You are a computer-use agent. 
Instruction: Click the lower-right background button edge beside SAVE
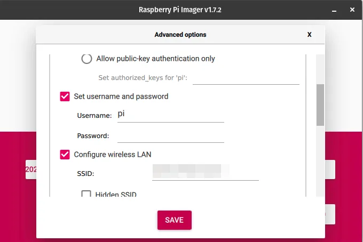coord(331,213)
